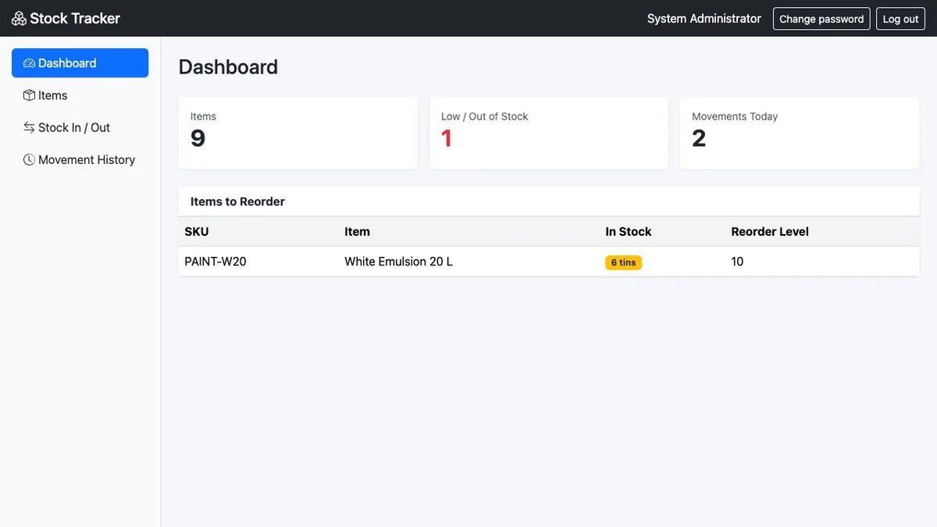Open the Dashboard menu item

80,63
